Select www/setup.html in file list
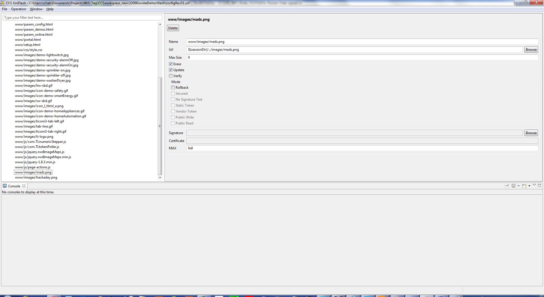 pos(27,45)
